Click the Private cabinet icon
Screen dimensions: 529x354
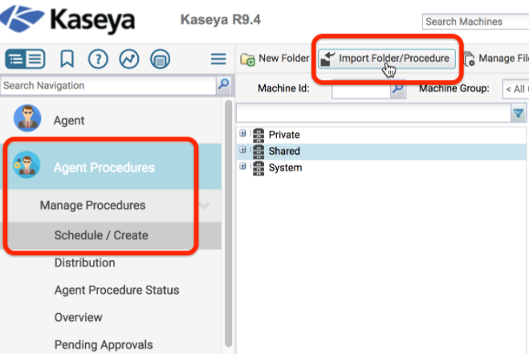pyautogui.click(x=258, y=135)
